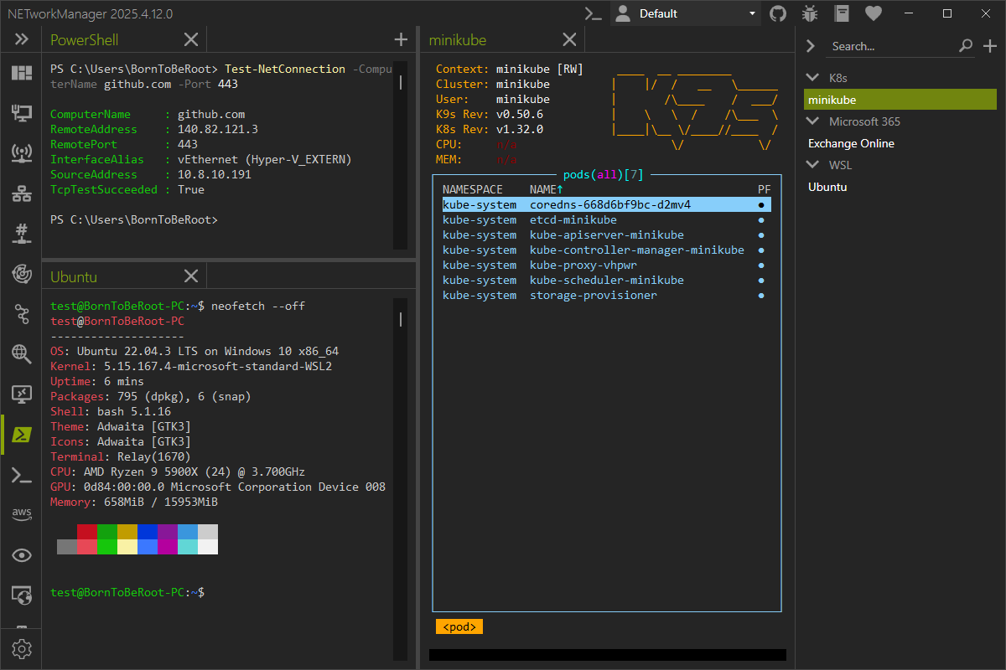1006x670 pixels.
Task: Open the AWS Session Manager tool
Action: 21,515
